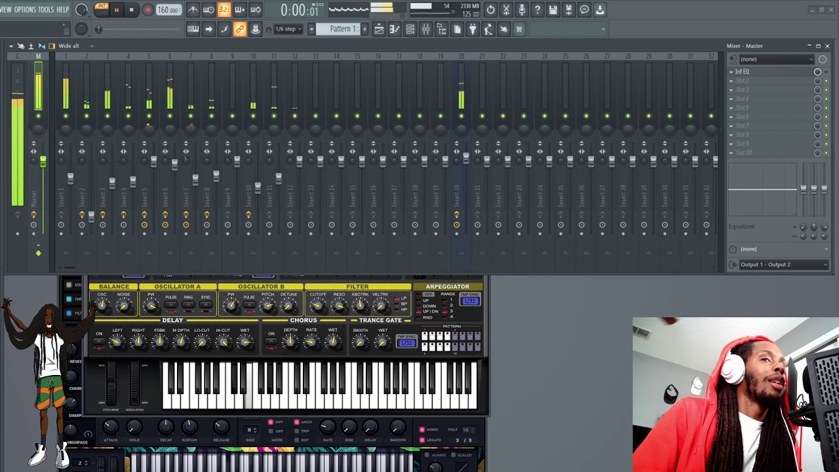Open the project picker icon

[x=458, y=29]
